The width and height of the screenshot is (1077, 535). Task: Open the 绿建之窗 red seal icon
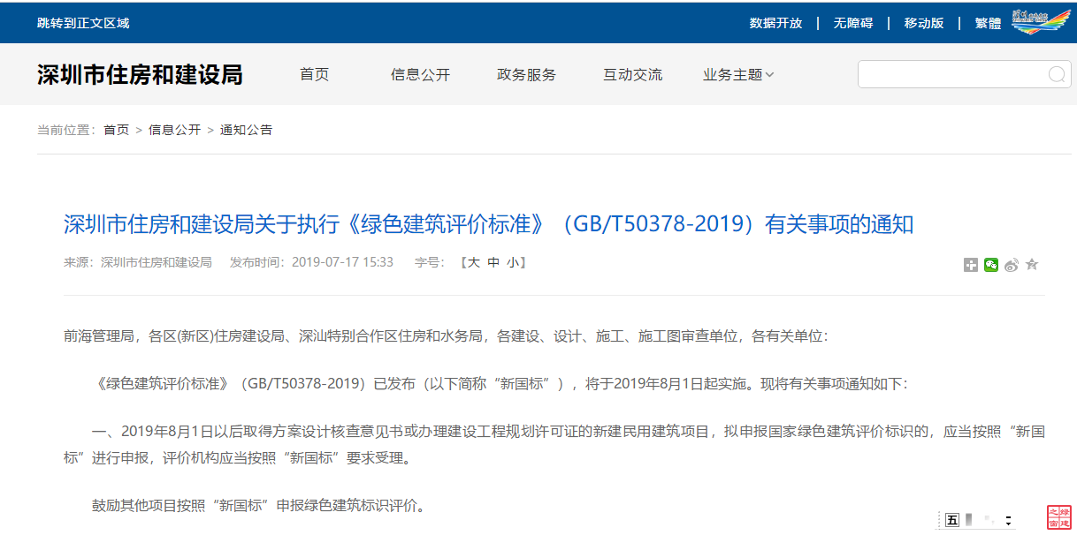pyautogui.click(x=1059, y=516)
